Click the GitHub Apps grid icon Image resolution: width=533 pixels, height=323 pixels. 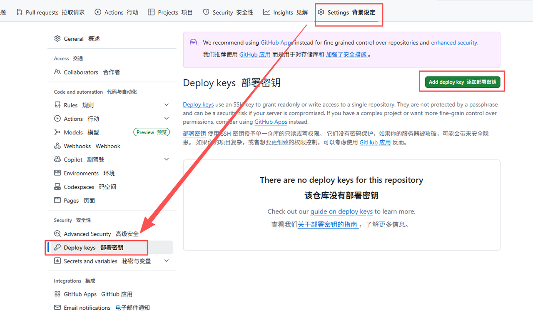coord(57,294)
